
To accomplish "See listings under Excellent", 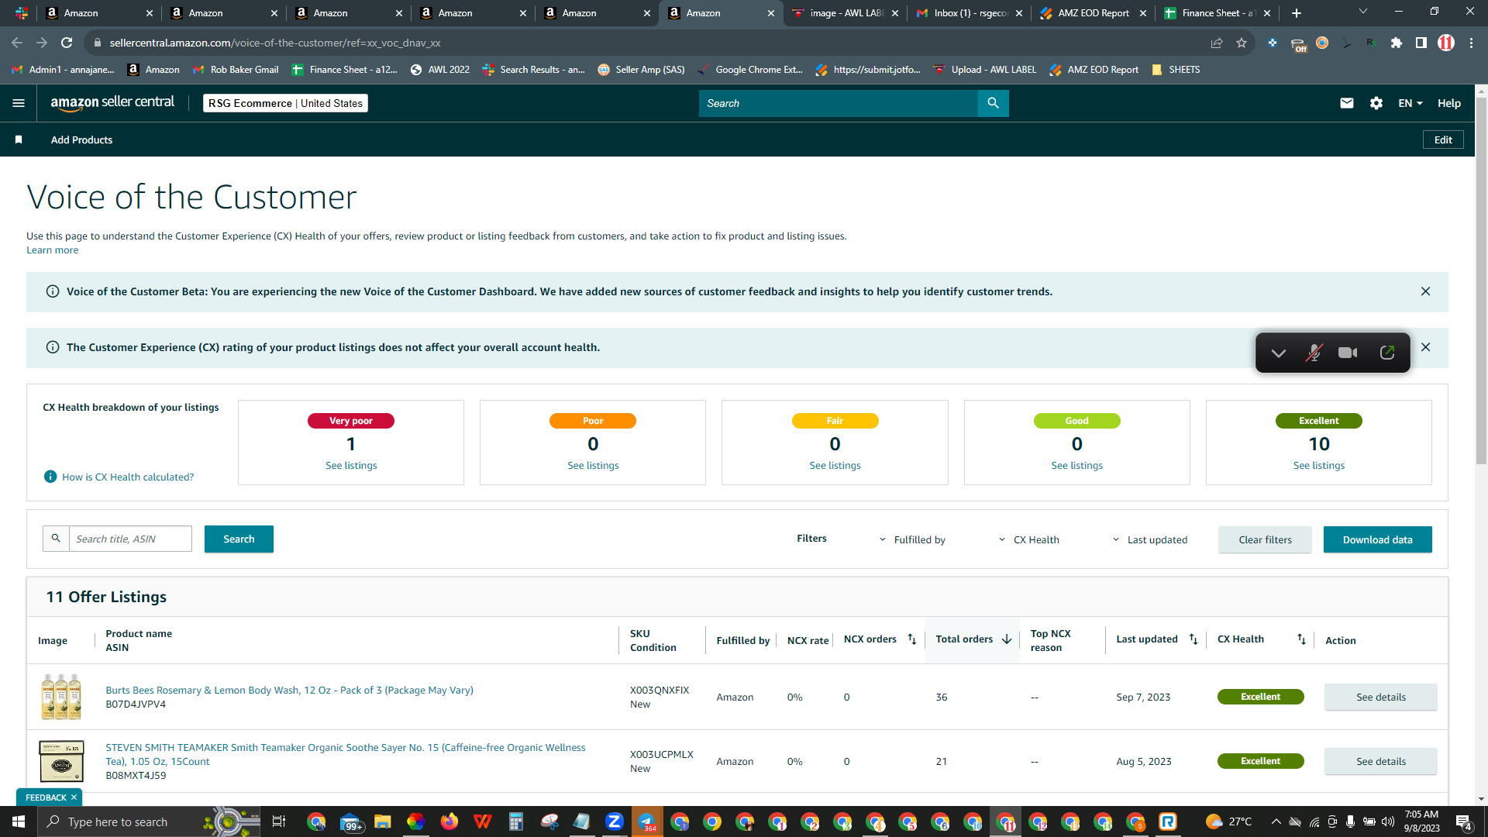I will pos(1319,466).
